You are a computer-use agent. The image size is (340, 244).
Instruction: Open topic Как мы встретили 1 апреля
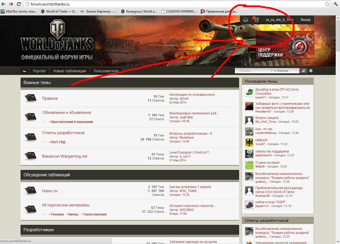click(x=190, y=187)
